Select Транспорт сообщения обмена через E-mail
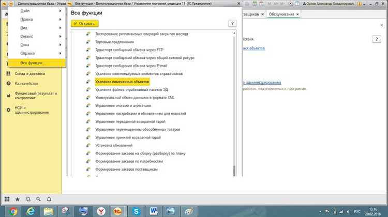388x217 pixels. point(131,66)
